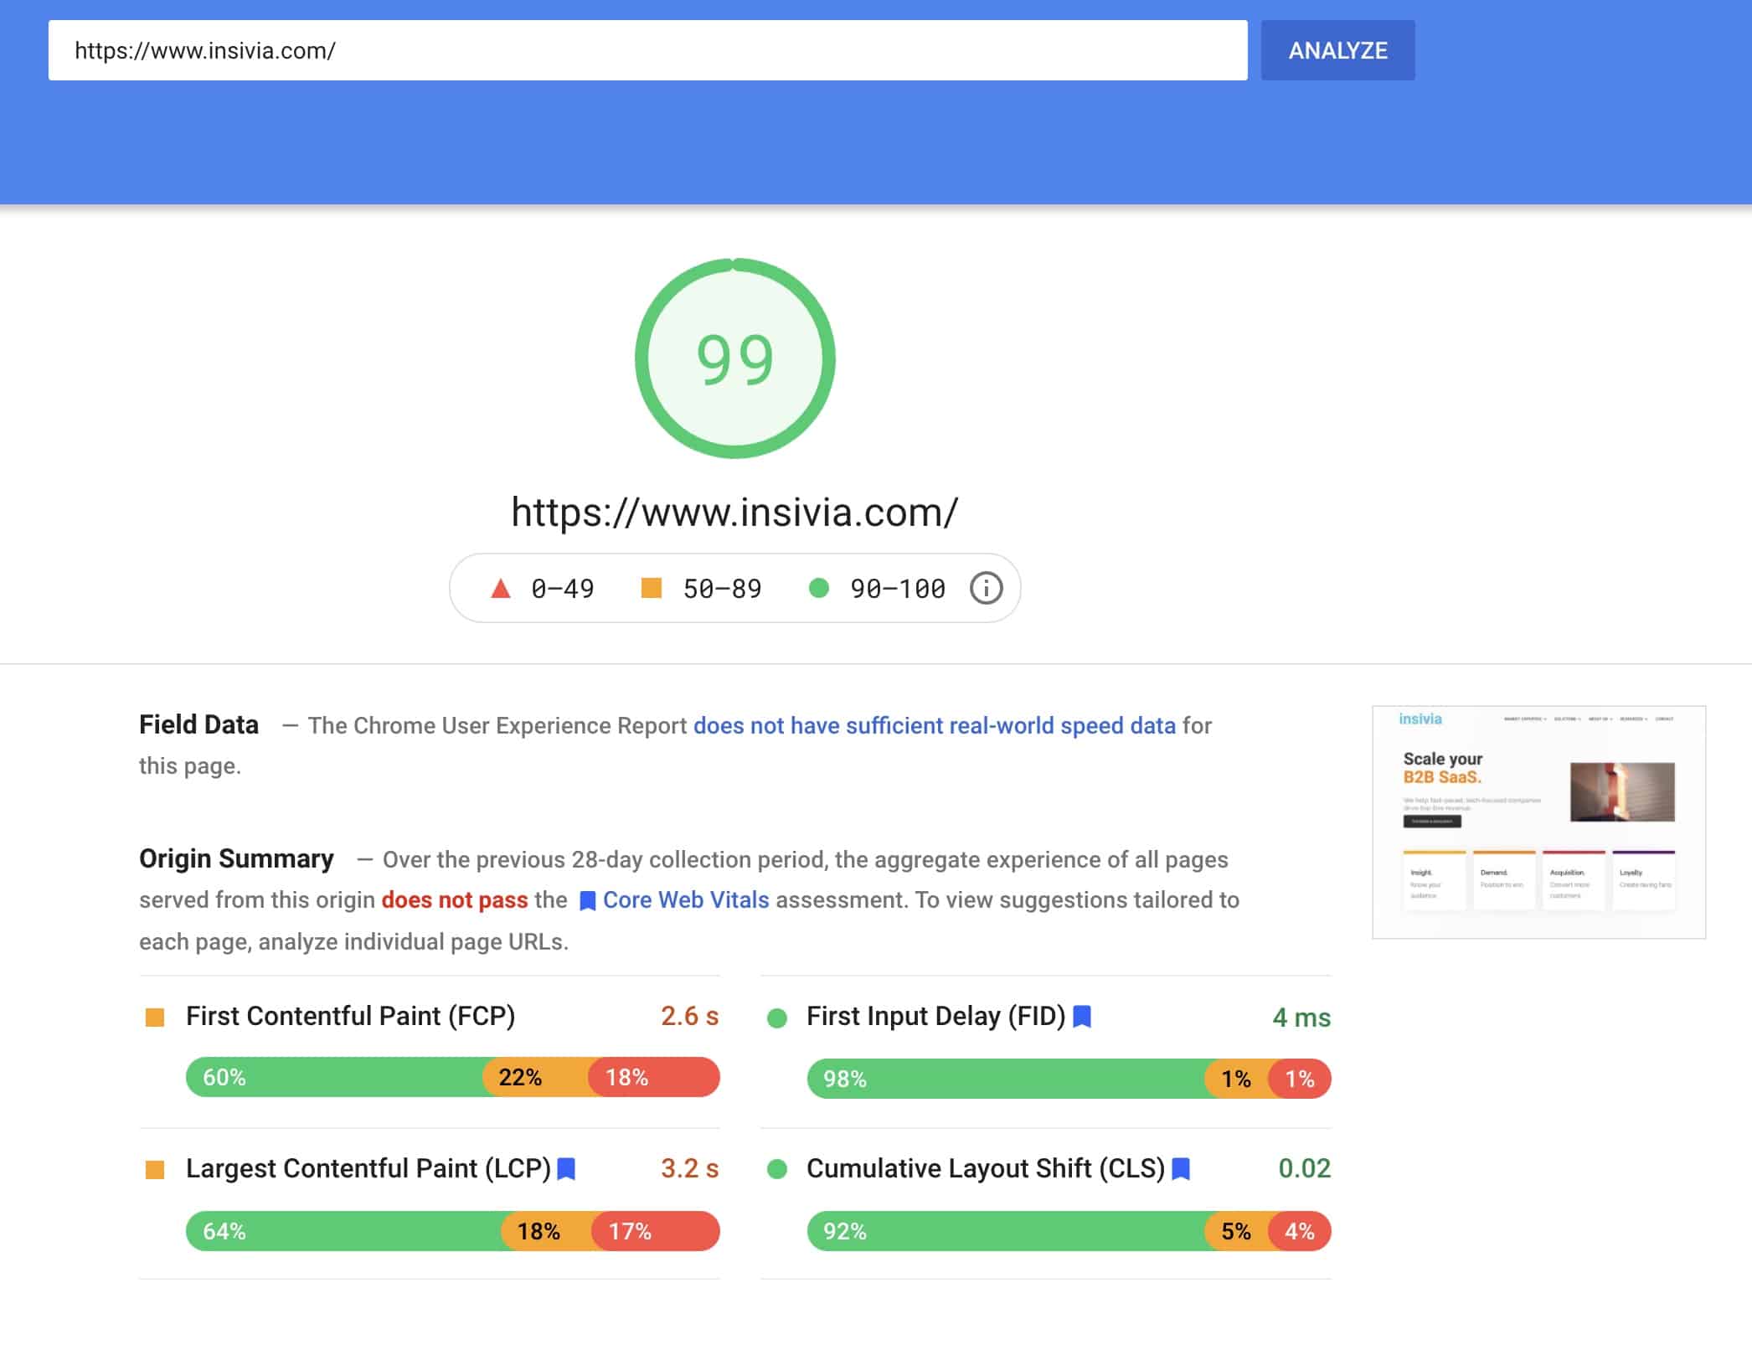The image size is (1752, 1350).
Task: Click the 'First Input Delay (FID)' label
Action: point(935,1016)
